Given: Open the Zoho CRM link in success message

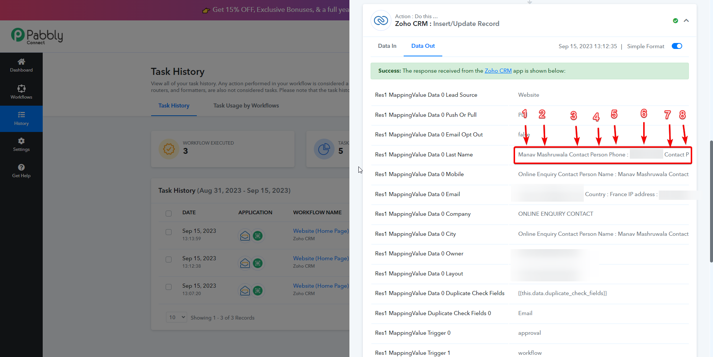Looking at the screenshot, I should pos(498,71).
